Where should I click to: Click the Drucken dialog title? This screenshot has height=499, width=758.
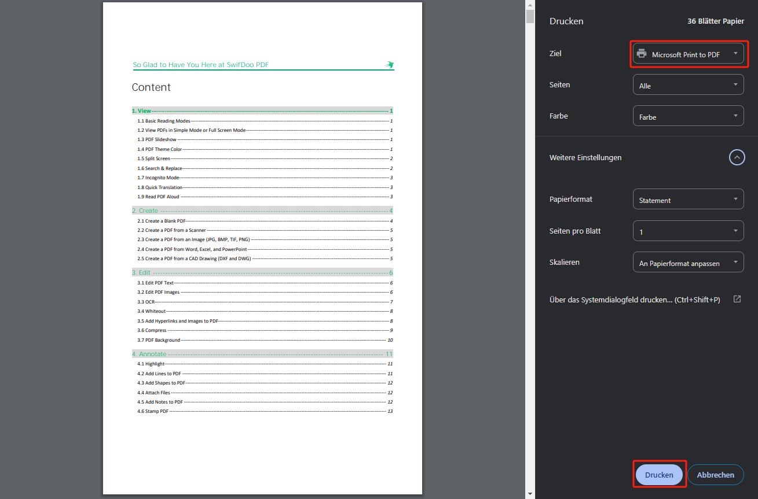pyautogui.click(x=566, y=21)
